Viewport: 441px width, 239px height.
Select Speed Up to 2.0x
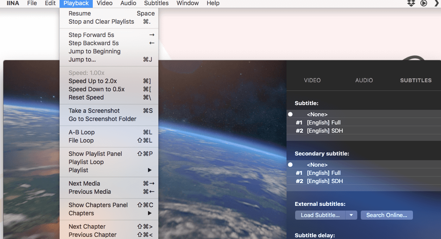(x=109, y=81)
